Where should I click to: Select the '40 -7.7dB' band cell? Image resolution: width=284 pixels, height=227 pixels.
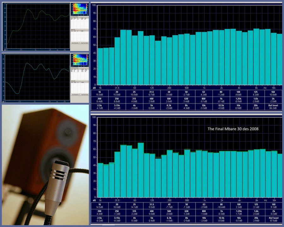(169, 206)
